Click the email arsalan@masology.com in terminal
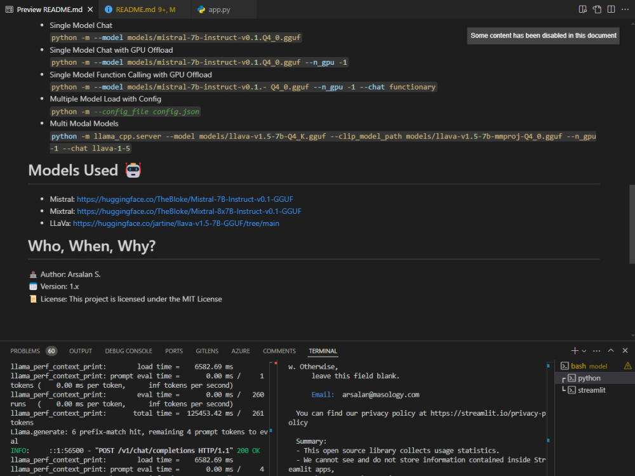Image resolution: width=635 pixels, height=476 pixels. tap(380, 395)
